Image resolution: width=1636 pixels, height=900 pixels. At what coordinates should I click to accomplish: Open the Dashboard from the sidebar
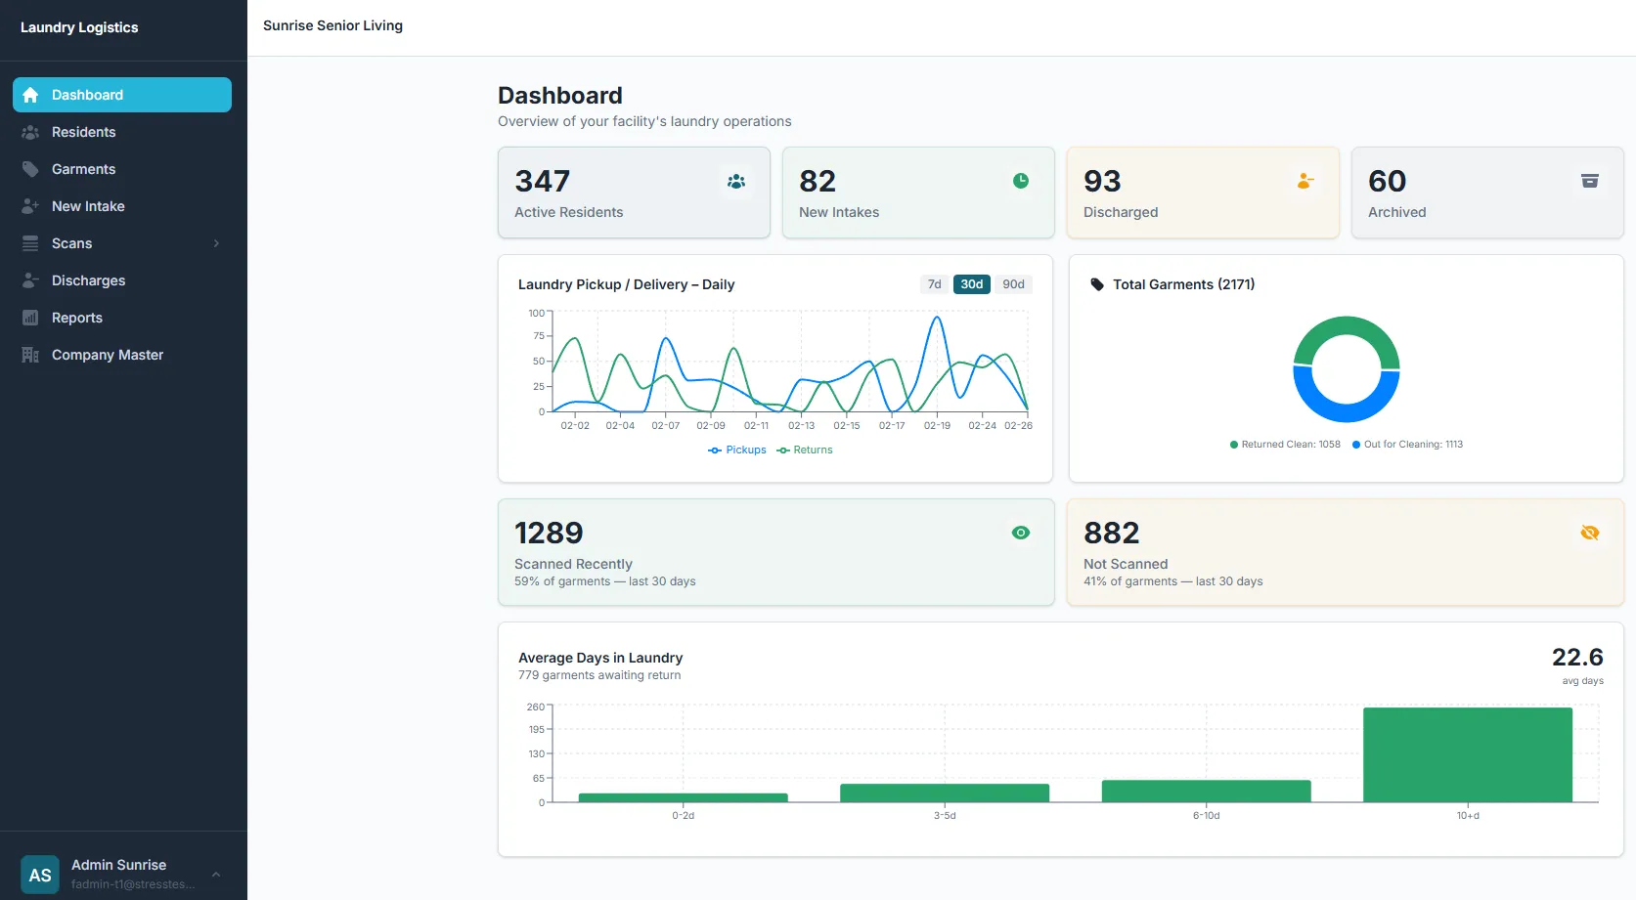click(x=30, y=94)
